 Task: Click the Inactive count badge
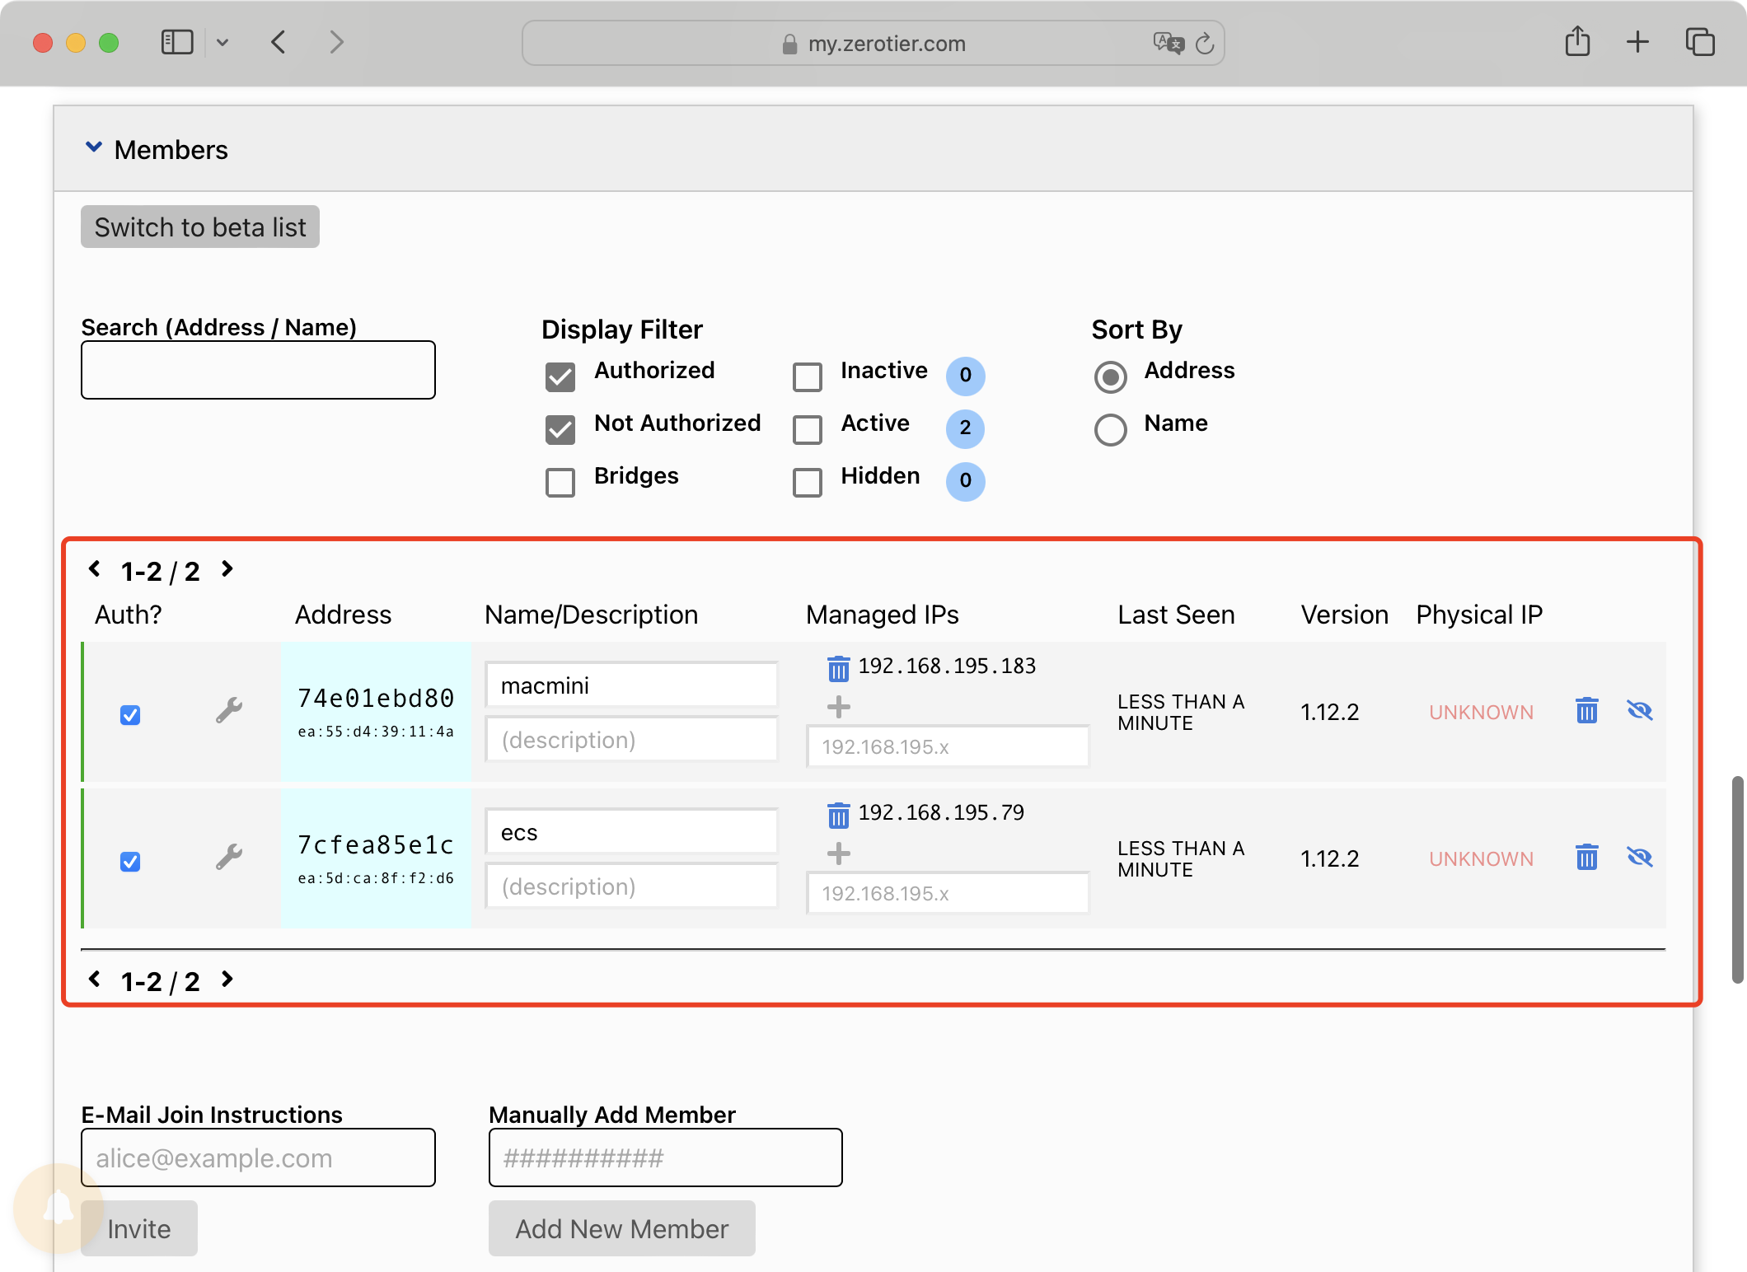[966, 376]
